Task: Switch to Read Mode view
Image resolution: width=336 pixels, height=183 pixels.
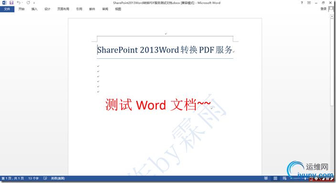Action: (266, 178)
